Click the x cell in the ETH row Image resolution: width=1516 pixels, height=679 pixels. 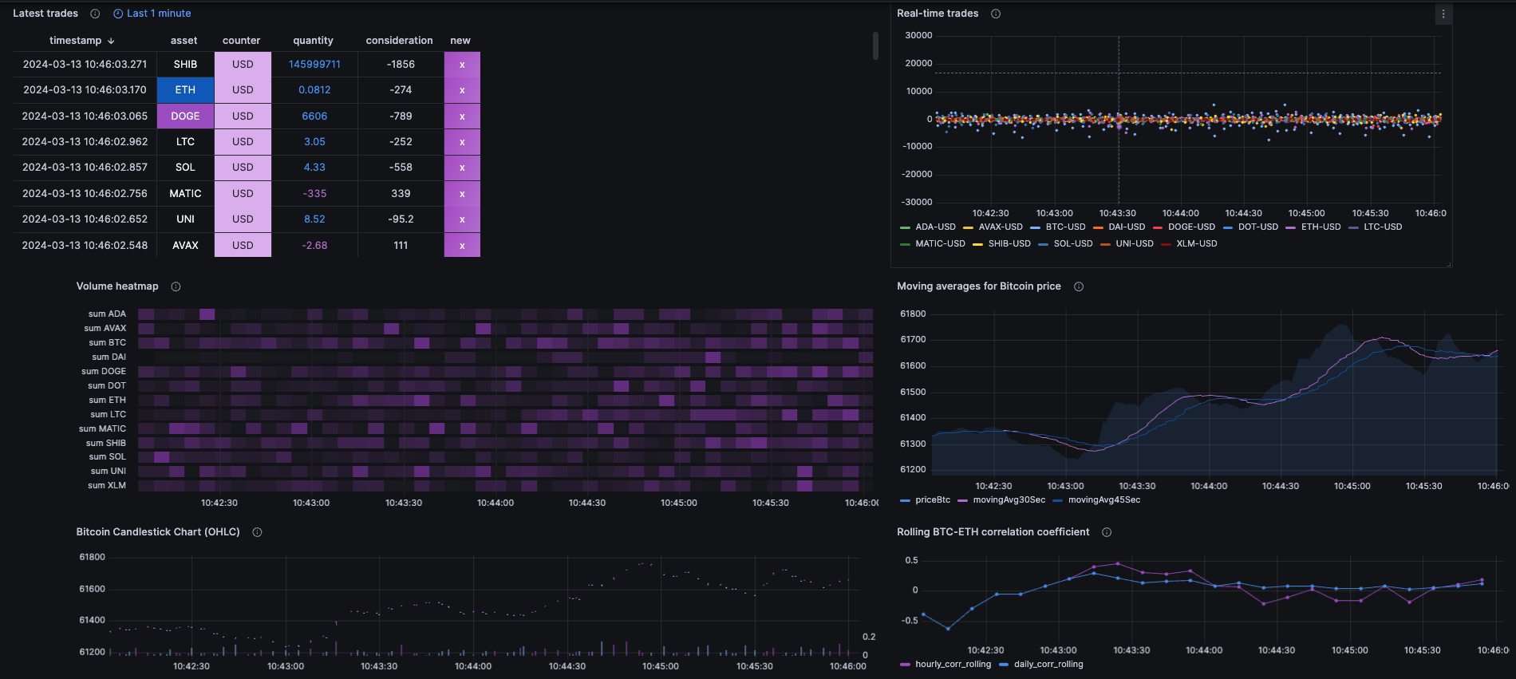462,90
